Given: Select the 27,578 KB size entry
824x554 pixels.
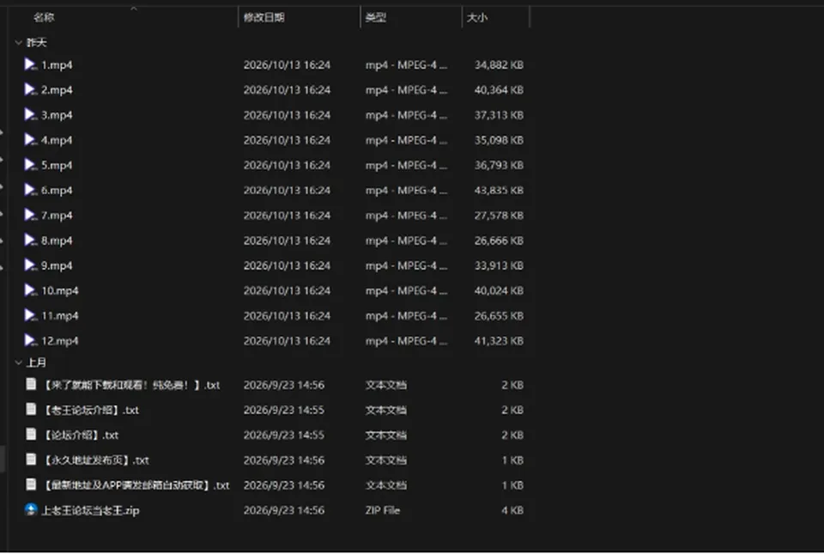Looking at the screenshot, I should point(499,216).
